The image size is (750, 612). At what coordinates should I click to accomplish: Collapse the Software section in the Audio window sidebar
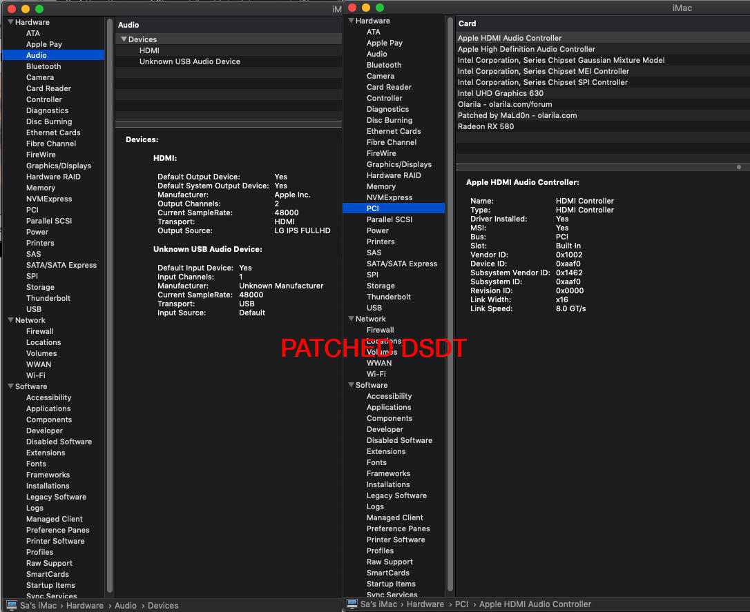click(10, 386)
